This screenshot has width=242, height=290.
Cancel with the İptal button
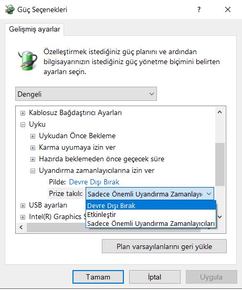pos(155,277)
